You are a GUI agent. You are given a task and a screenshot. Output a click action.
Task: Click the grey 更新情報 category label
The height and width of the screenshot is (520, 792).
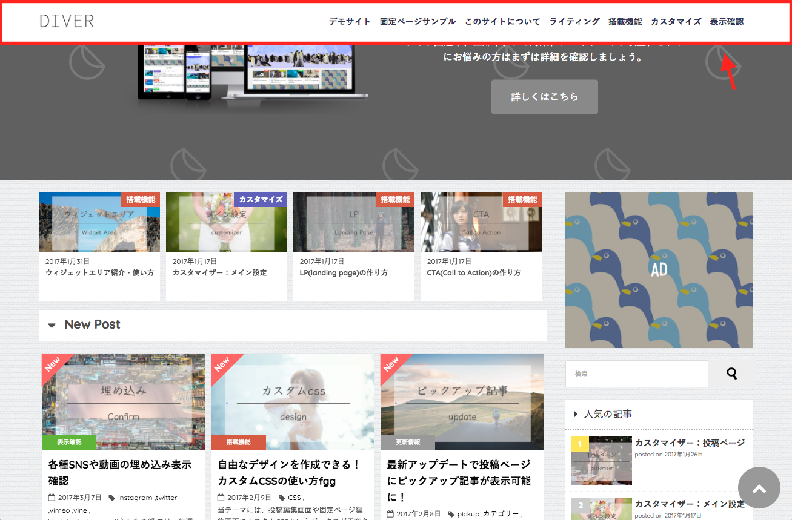click(408, 443)
